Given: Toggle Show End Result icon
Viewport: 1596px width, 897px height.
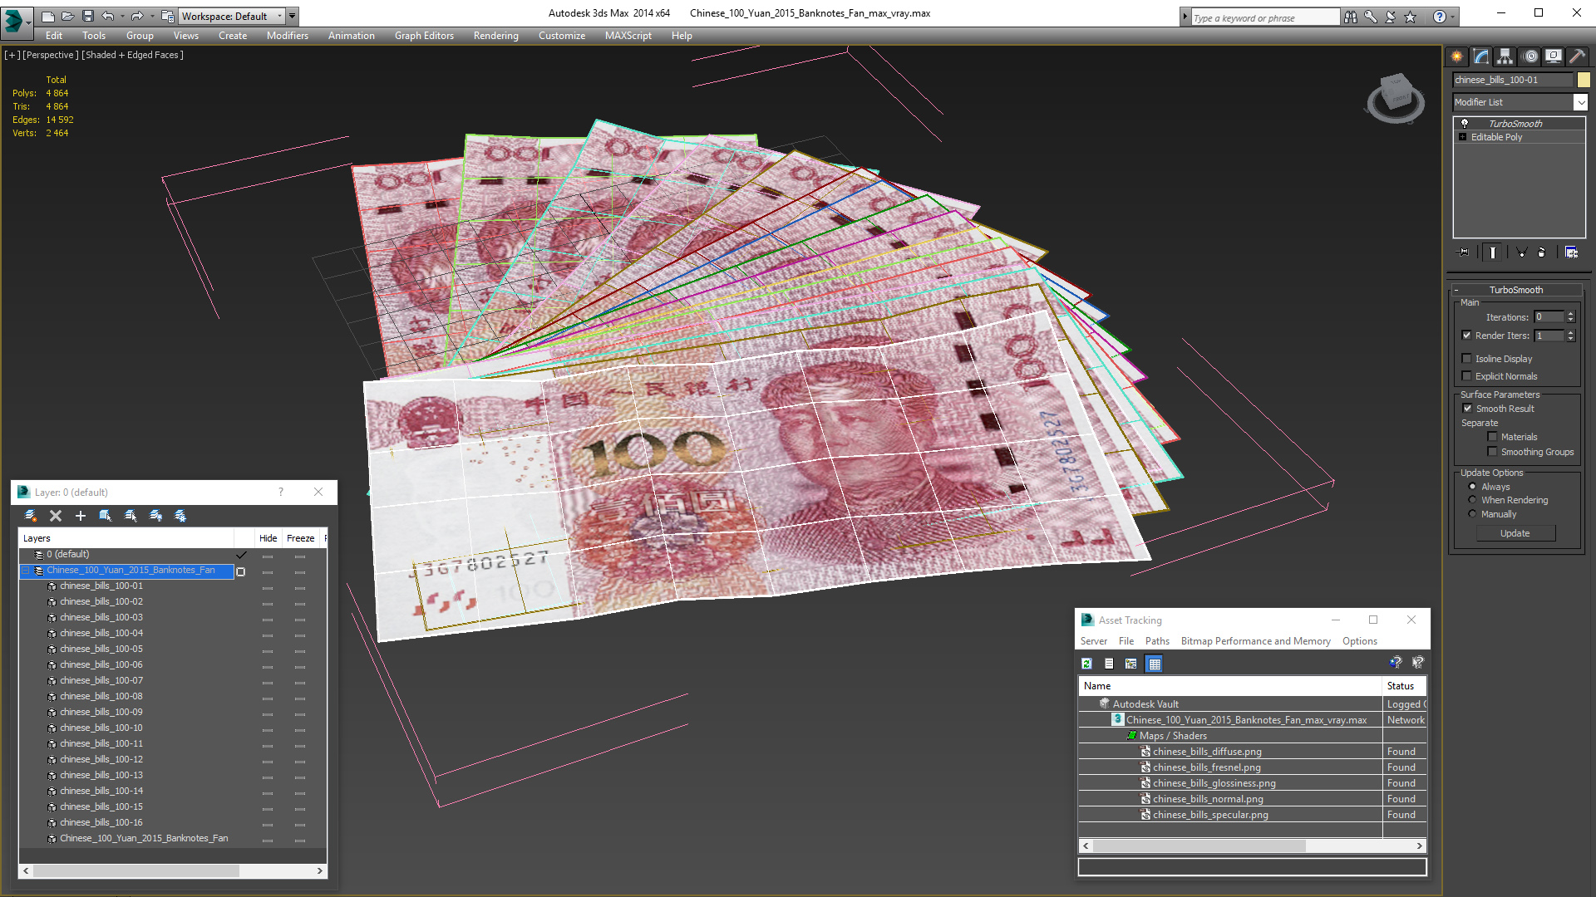Looking at the screenshot, I should [1493, 252].
